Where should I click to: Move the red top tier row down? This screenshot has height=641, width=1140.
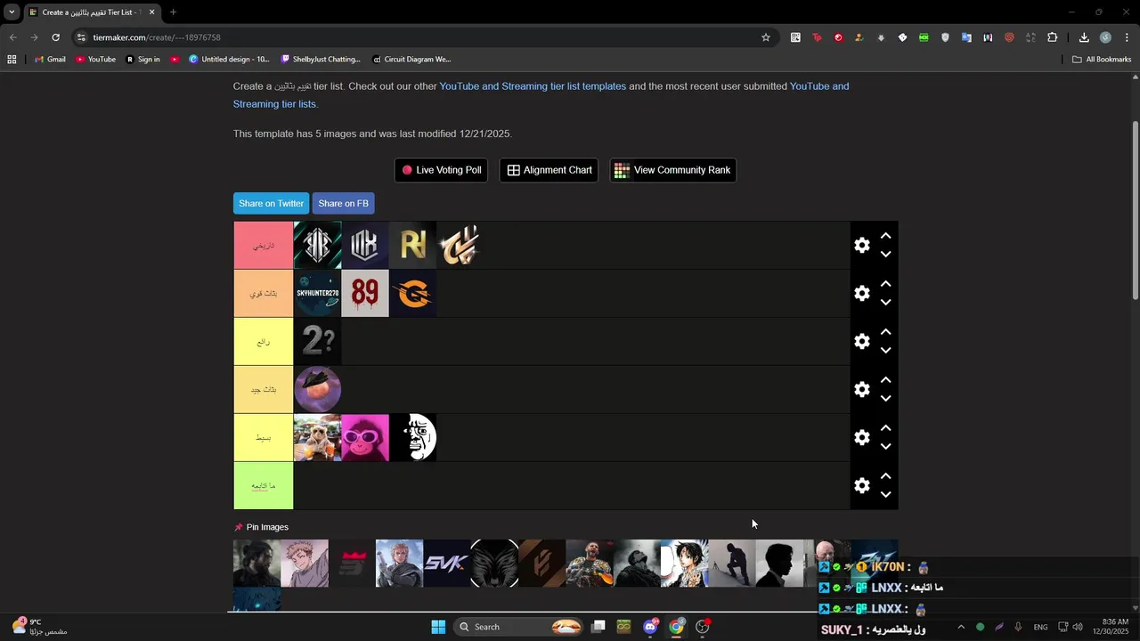pos(885,255)
